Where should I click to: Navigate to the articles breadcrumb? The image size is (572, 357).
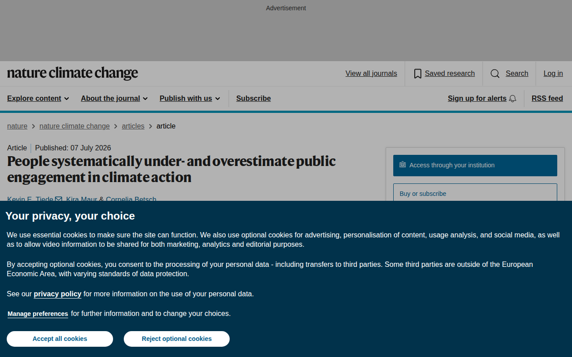tap(133, 126)
